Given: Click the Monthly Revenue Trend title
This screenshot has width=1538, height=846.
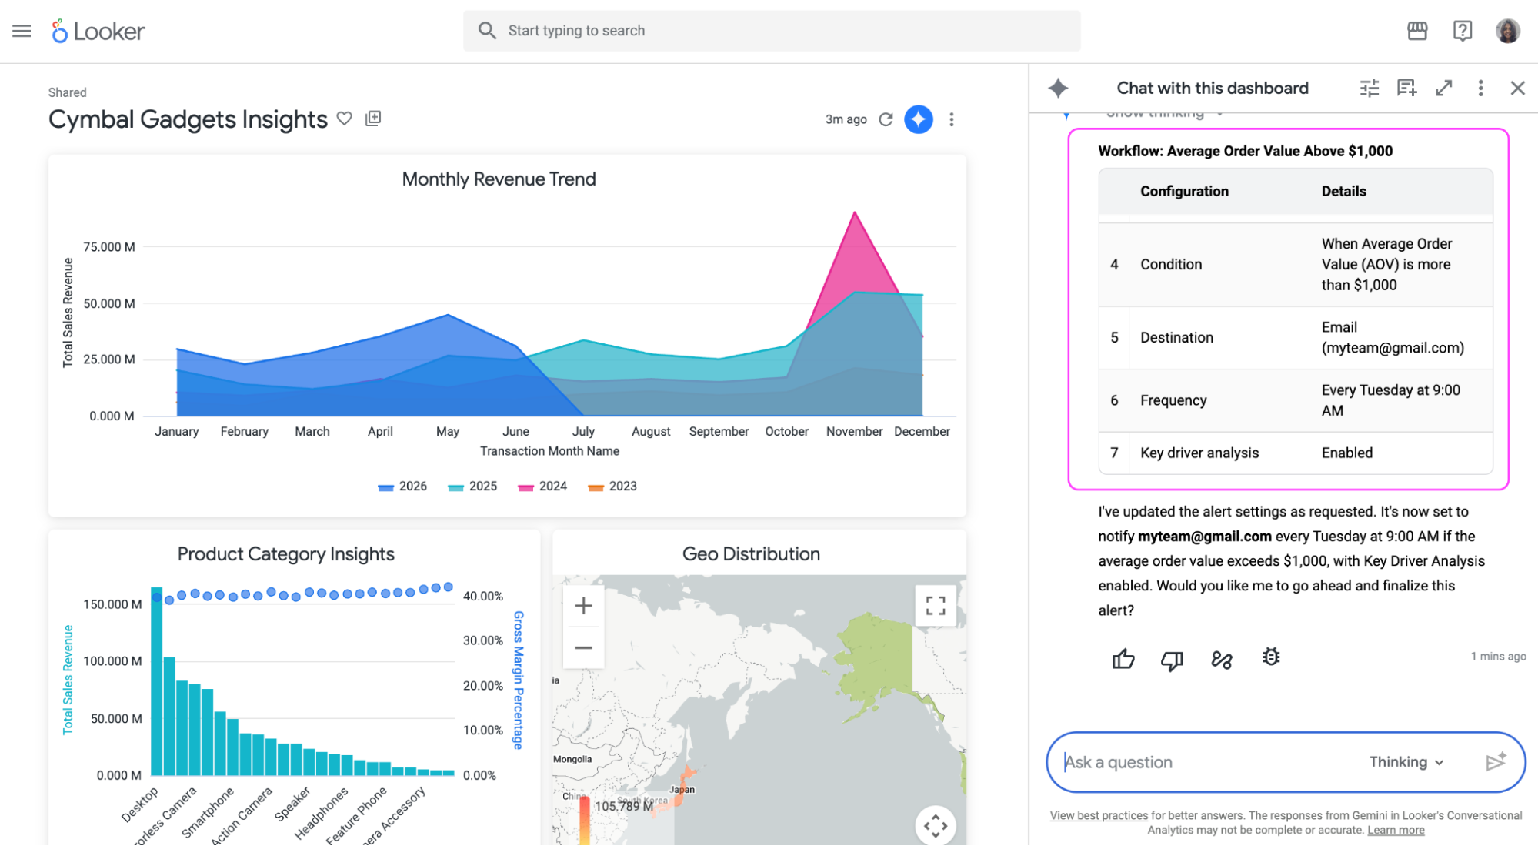Looking at the screenshot, I should pyautogui.click(x=499, y=179).
